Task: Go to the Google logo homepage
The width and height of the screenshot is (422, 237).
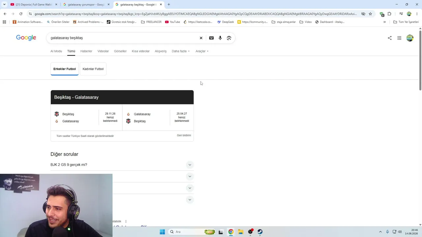Action: tap(26, 38)
